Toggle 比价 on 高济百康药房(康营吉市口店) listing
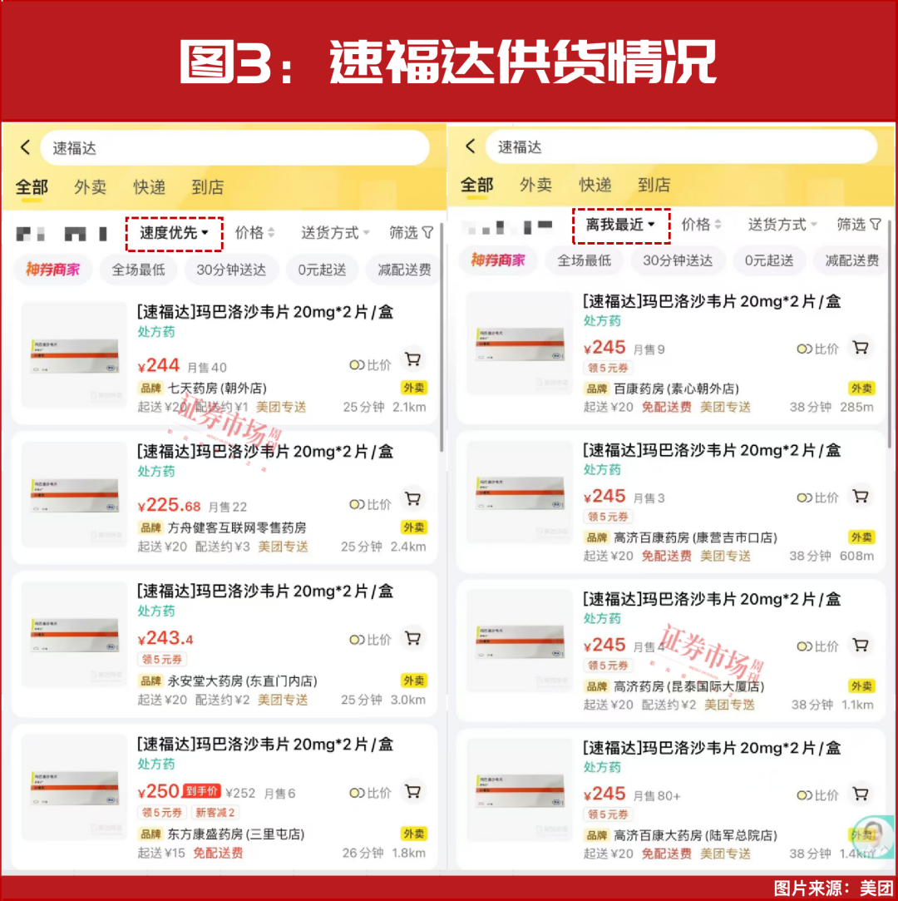Image resolution: width=898 pixels, height=901 pixels. tap(817, 498)
